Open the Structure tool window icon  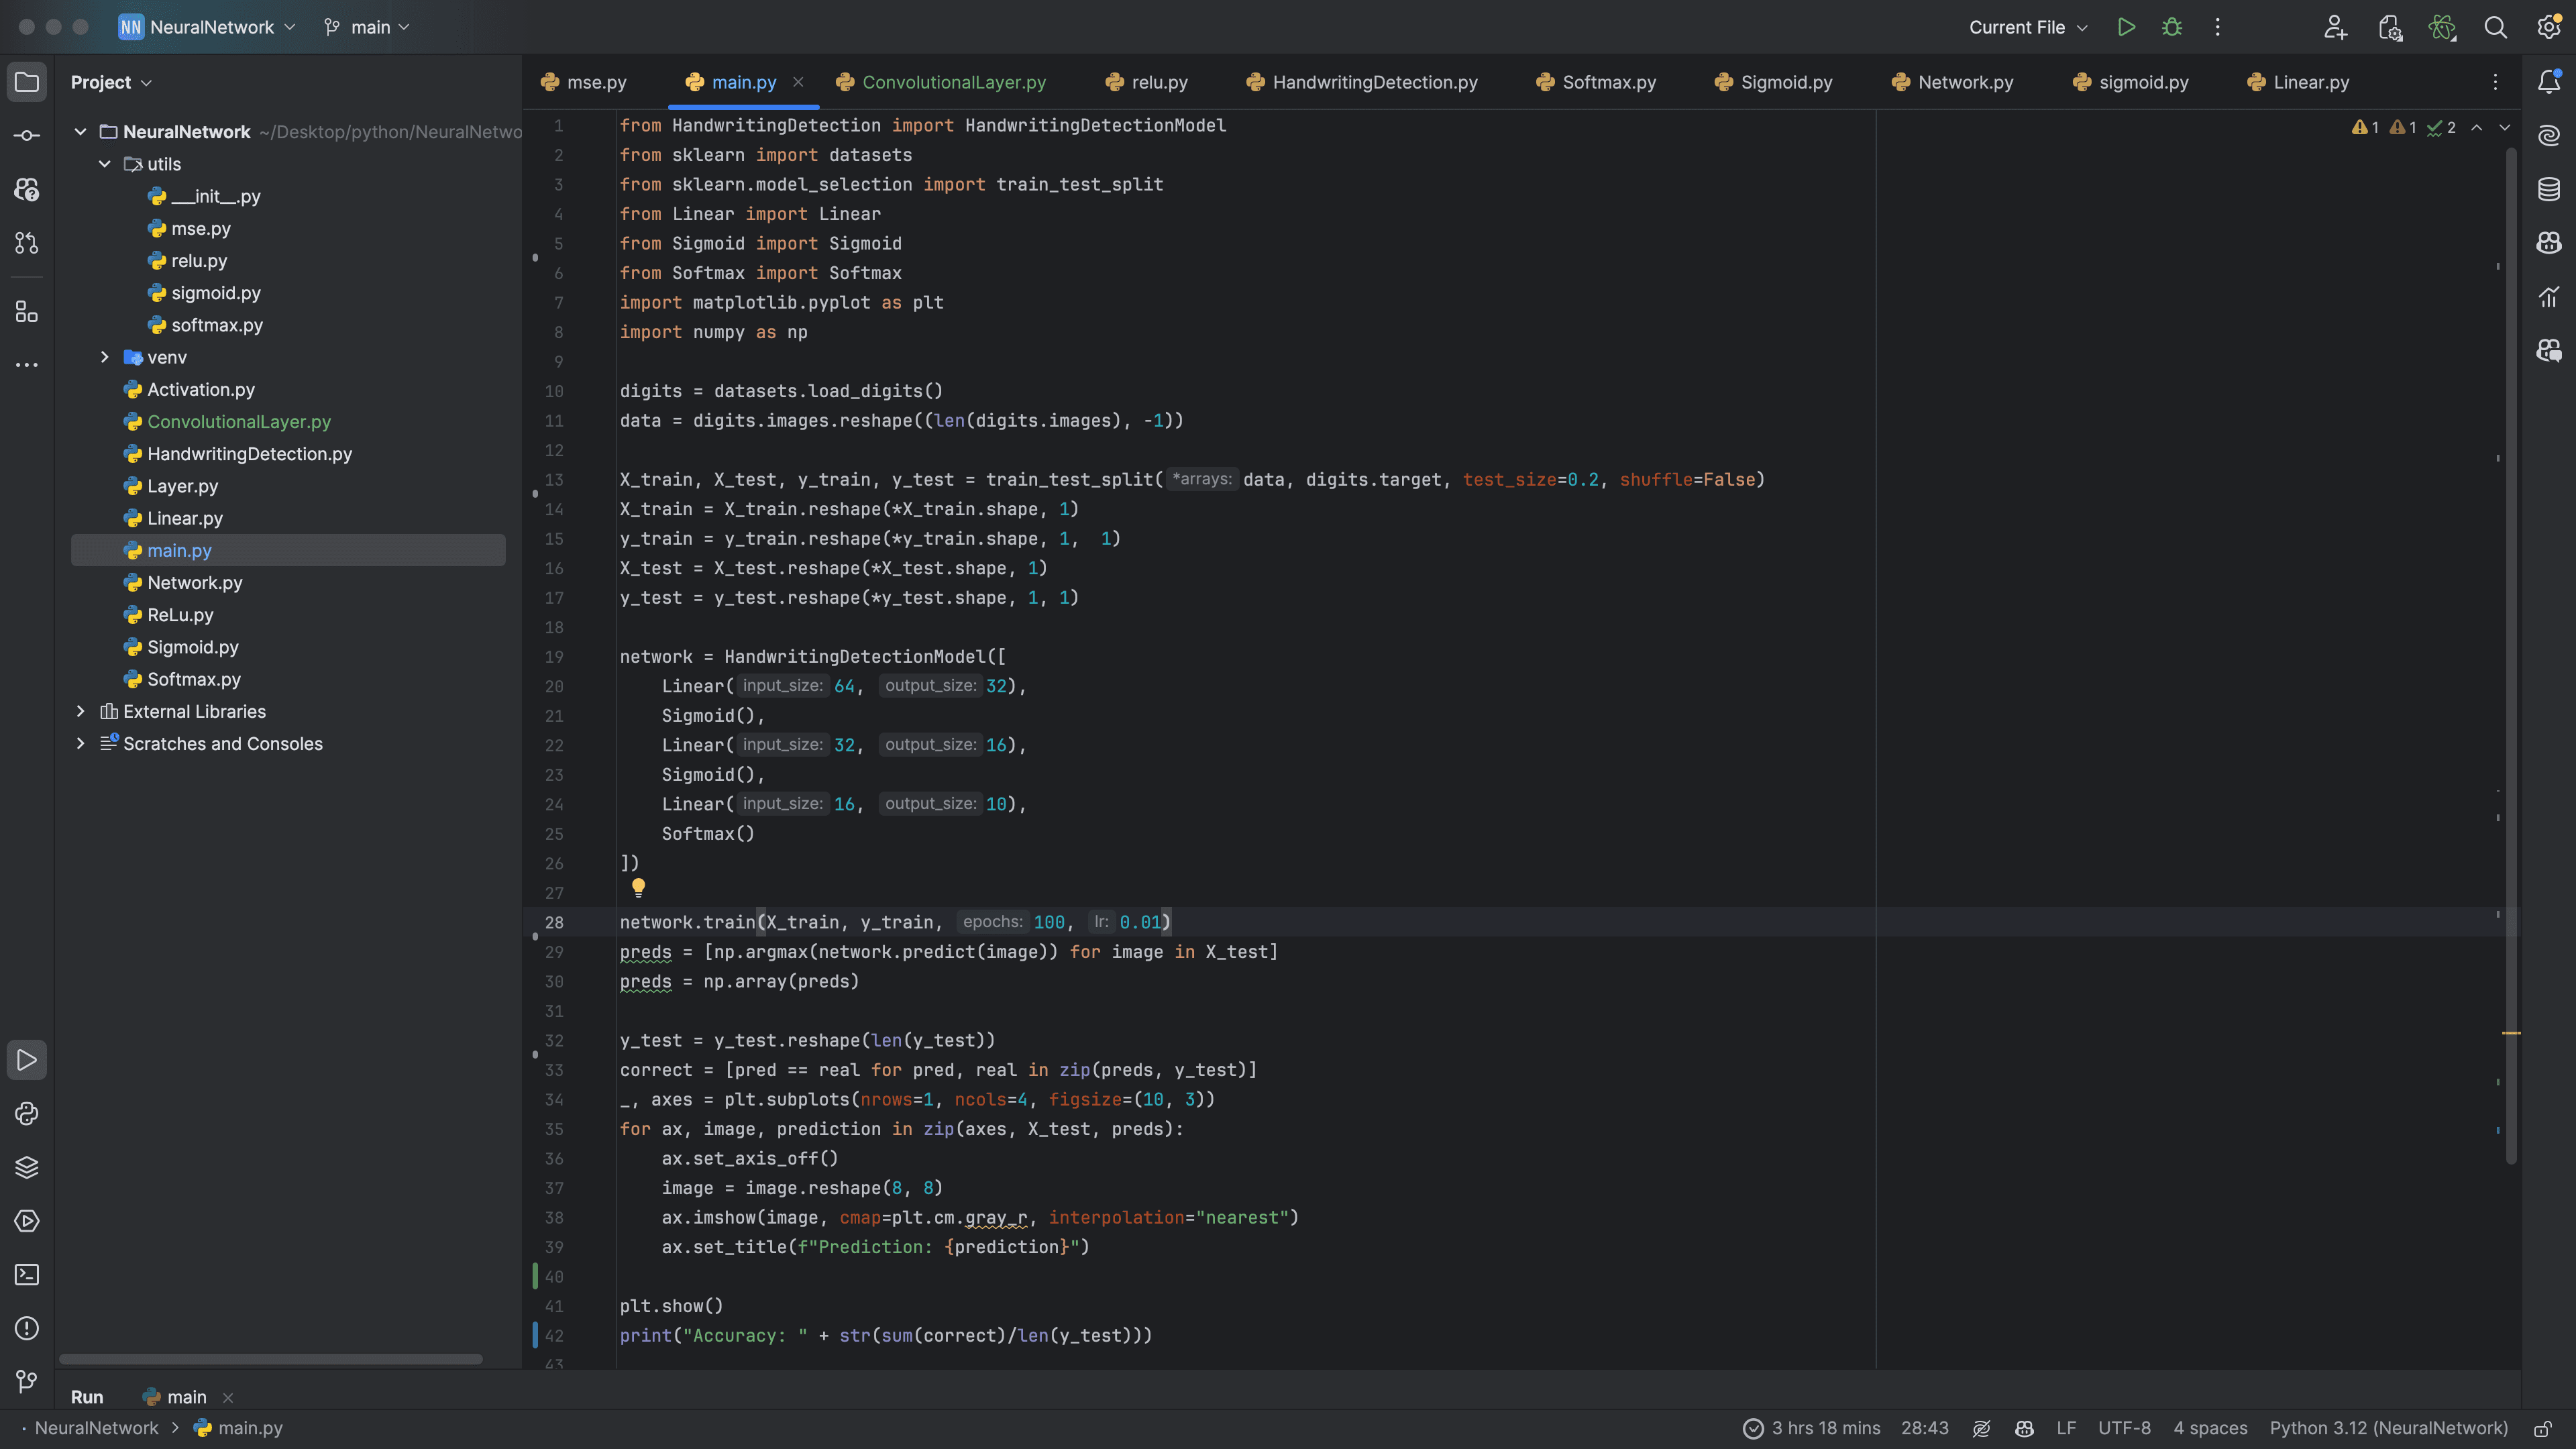click(x=27, y=312)
